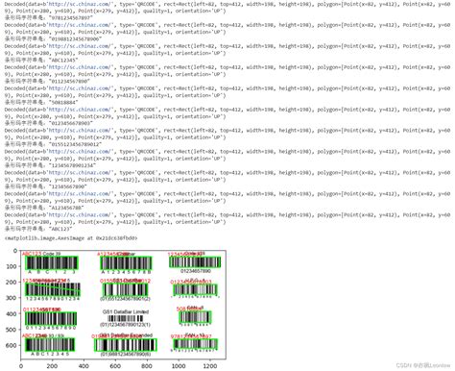Click the barcode string line "ABC123"

pyautogui.click(x=38, y=229)
